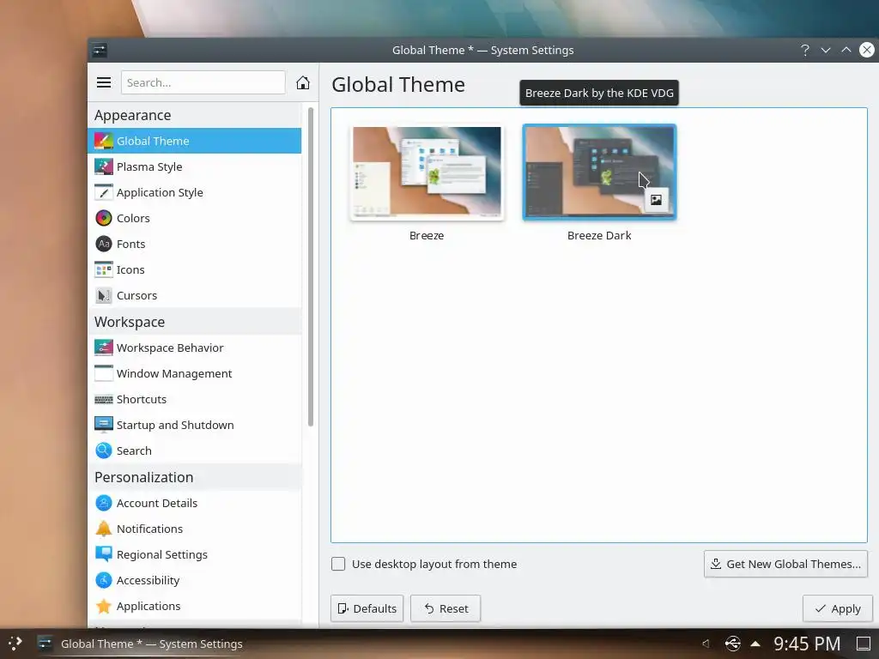Open Fonts settings page
The width and height of the screenshot is (879, 659).
point(195,244)
